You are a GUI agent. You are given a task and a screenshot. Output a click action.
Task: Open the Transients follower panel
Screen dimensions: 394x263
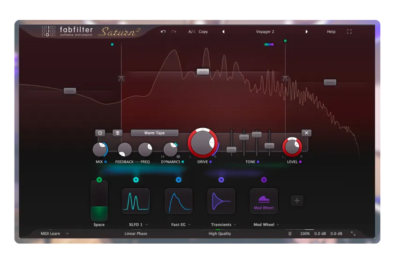pos(221,201)
